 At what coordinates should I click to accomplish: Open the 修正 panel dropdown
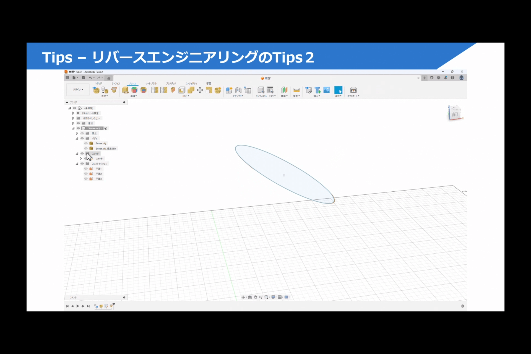click(186, 96)
